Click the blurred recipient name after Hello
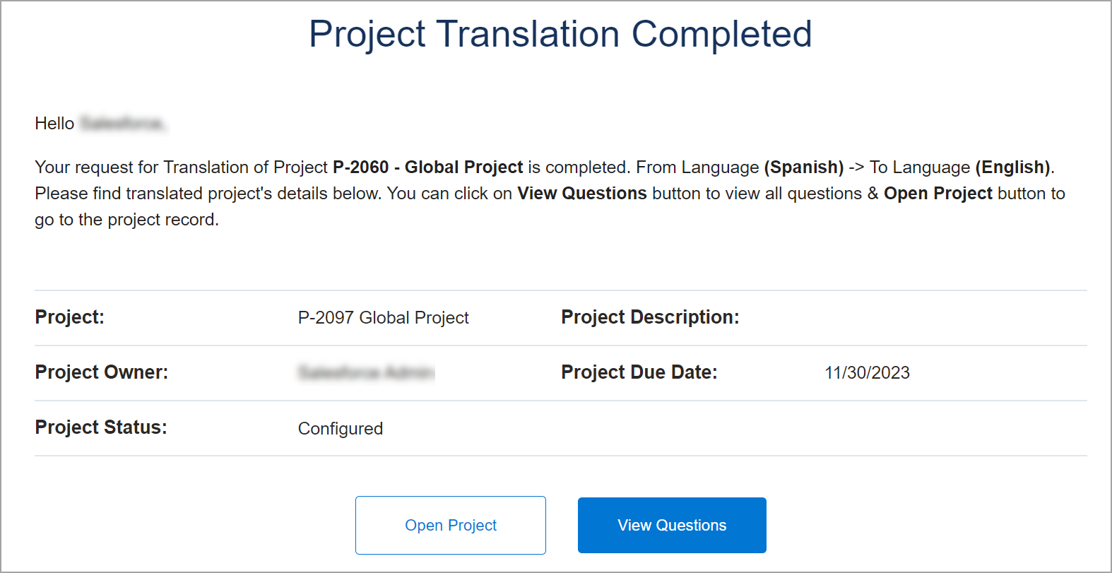This screenshot has width=1112, height=573. [x=123, y=124]
